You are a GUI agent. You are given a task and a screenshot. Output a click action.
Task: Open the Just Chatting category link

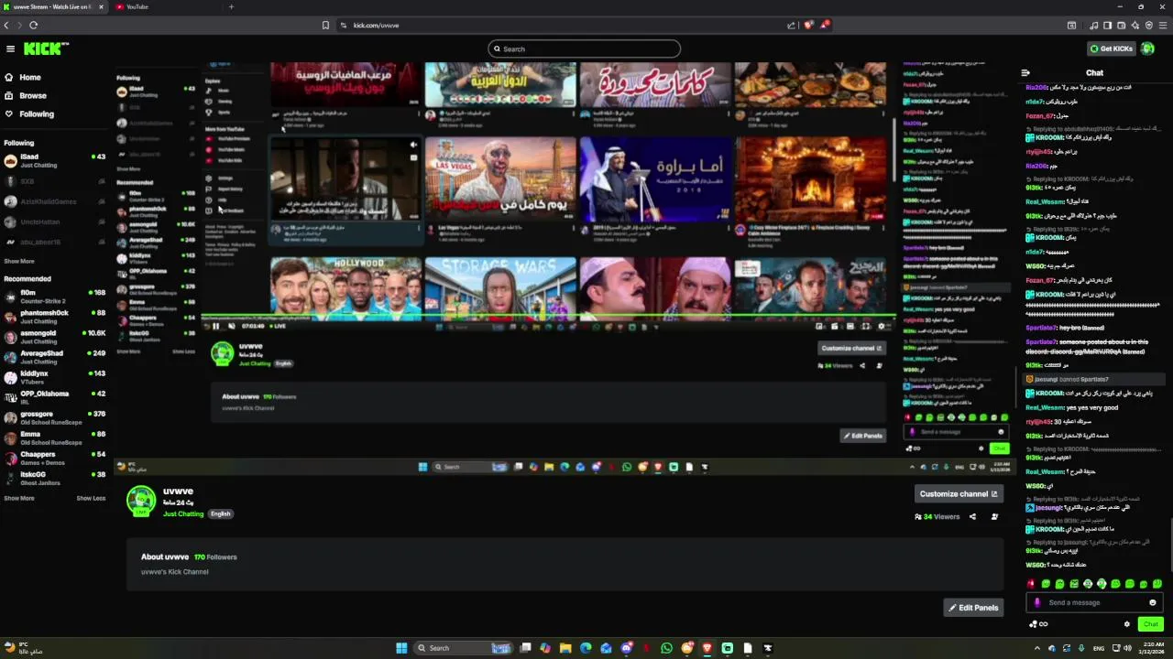pyautogui.click(x=183, y=514)
